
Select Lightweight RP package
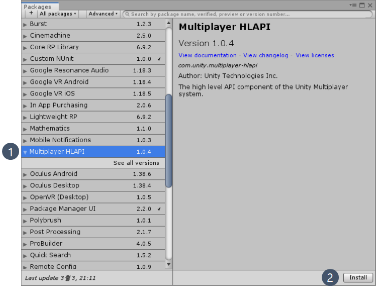tap(93, 117)
